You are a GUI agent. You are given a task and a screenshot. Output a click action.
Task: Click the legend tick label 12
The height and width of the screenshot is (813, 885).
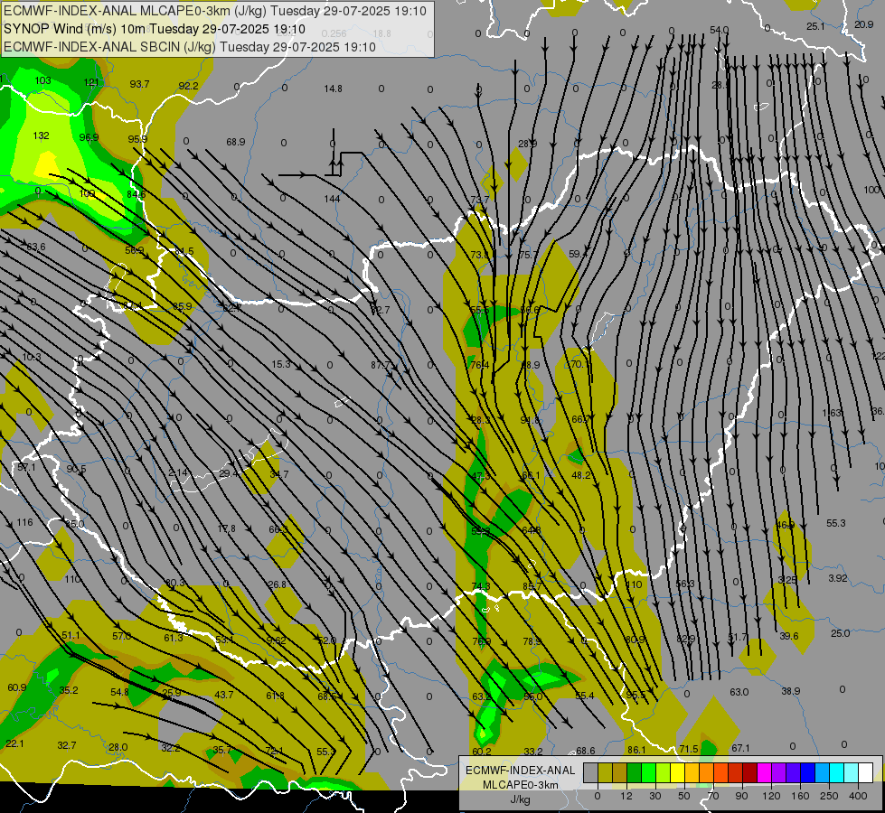(626, 796)
